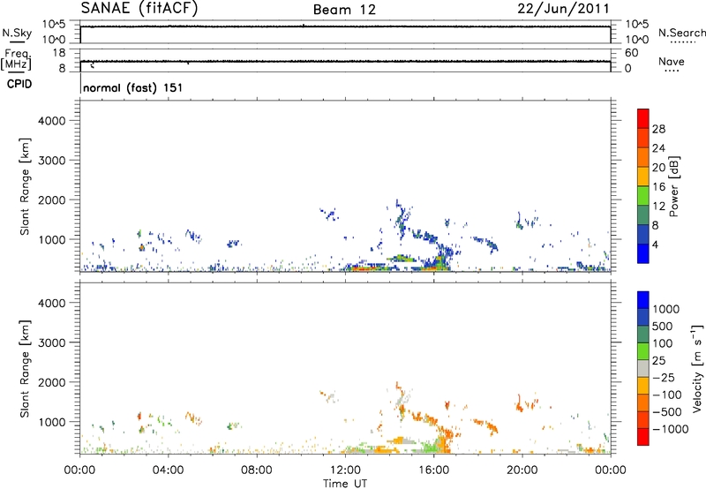Click the 10^5 tick on N.Sky axis
Screen dimensions: 706x489
[54, 25]
